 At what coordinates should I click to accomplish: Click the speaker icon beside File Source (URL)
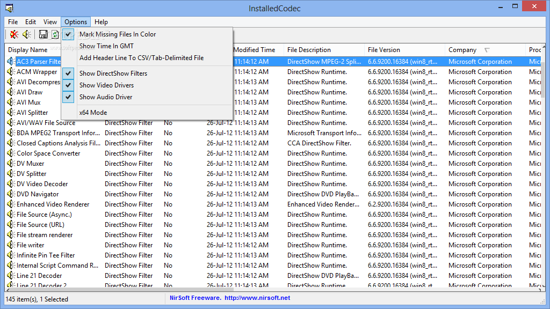[x=11, y=224]
